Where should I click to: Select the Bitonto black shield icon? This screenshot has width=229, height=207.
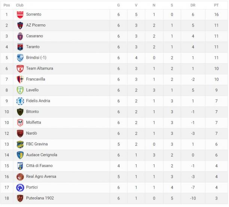(20, 112)
